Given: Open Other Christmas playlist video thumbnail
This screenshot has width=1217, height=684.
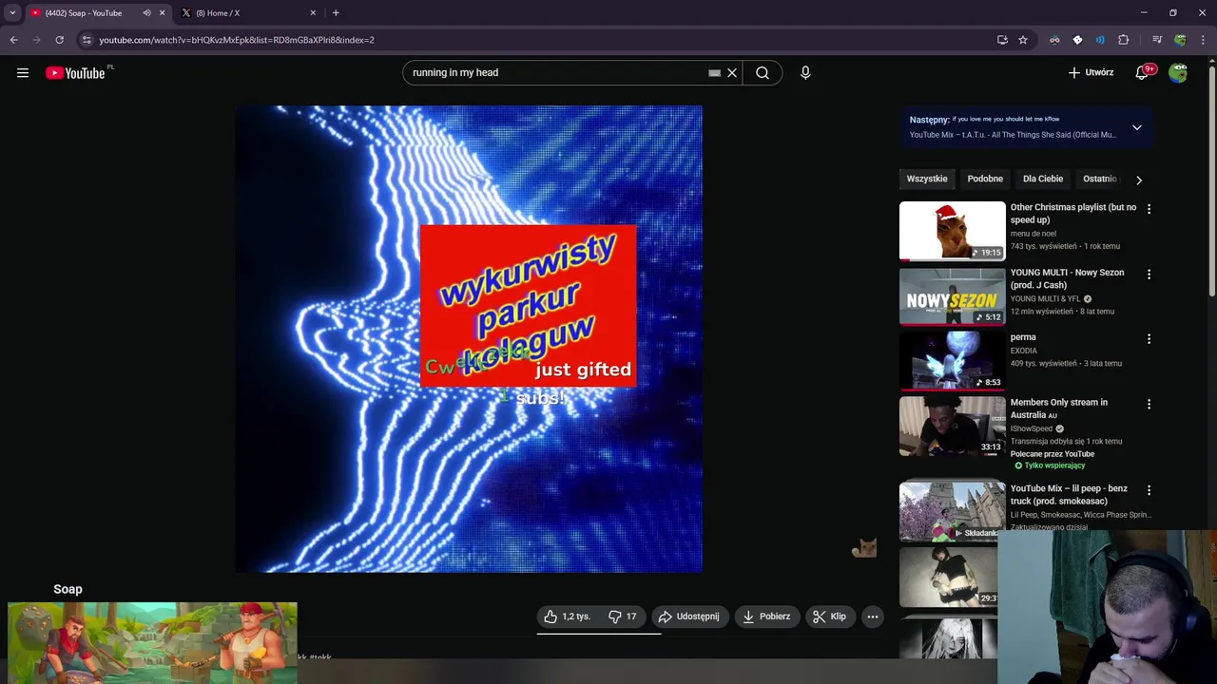Looking at the screenshot, I should pos(952,231).
